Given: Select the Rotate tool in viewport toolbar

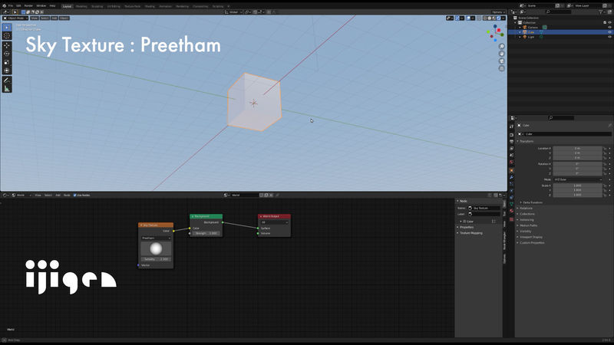Looking at the screenshot, I should (7, 54).
